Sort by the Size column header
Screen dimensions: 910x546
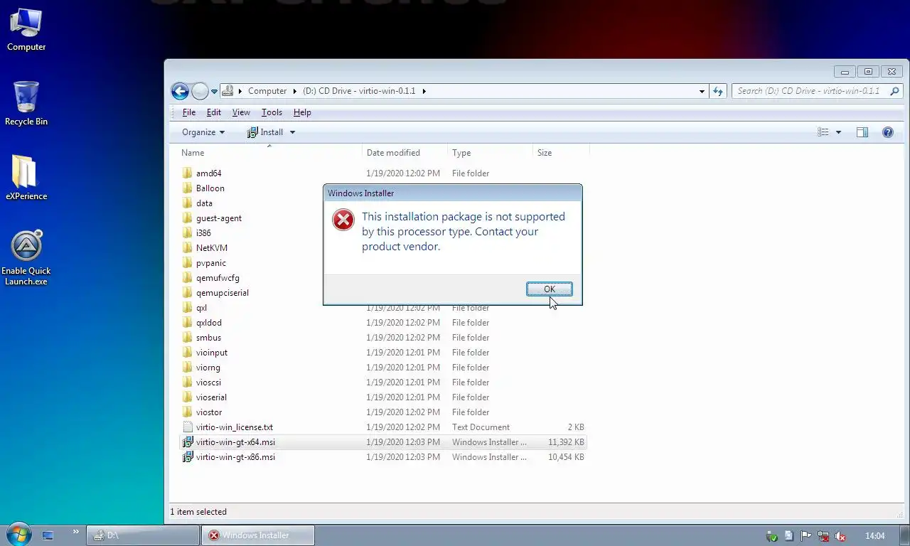pos(545,153)
